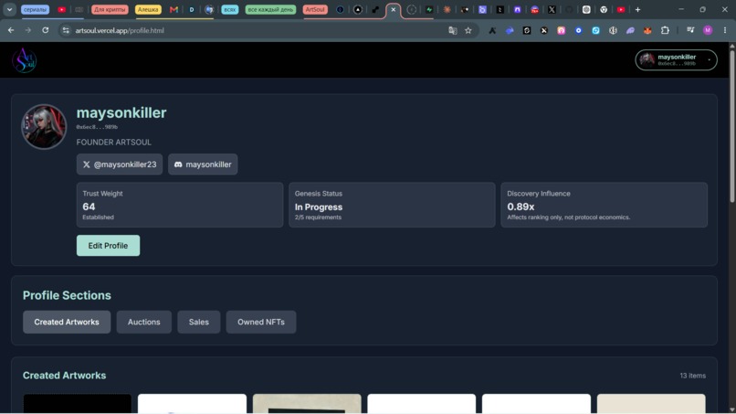Click the green lightning bolt tab icon

[x=429, y=9]
